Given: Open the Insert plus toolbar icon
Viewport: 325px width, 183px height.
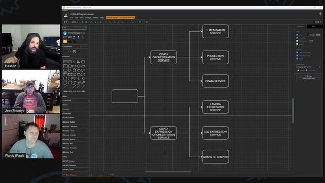Looking at the screenshot, I should [141, 22].
